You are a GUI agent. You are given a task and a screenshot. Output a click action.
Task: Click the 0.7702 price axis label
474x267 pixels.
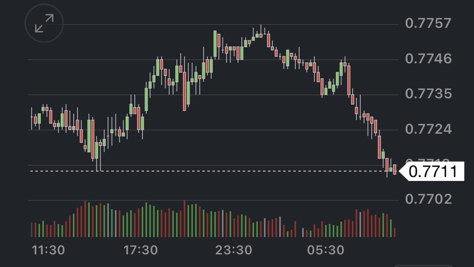pos(428,199)
